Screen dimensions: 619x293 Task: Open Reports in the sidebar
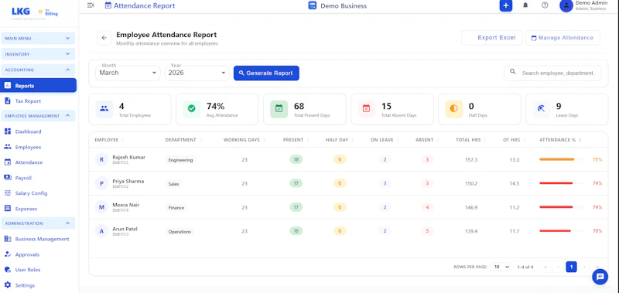tap(38, 86)
